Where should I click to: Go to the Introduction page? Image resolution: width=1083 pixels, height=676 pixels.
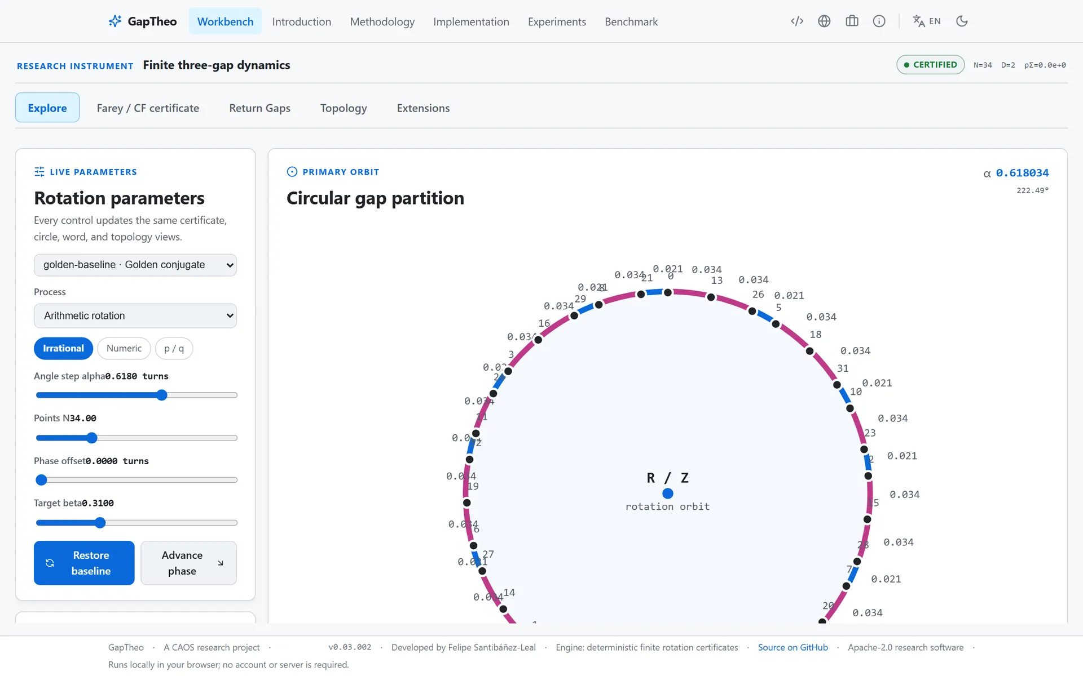[302, 21]
